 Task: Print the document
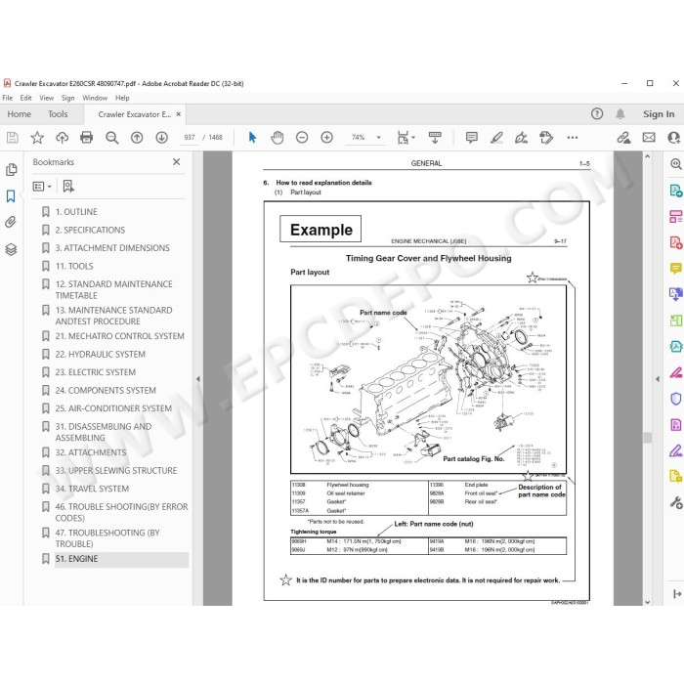point(86,138)
